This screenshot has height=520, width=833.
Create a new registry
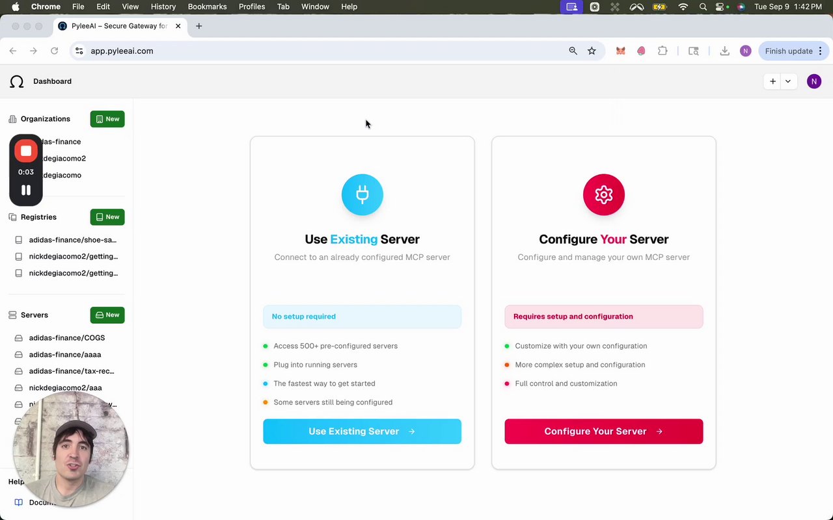click(107, 217)
